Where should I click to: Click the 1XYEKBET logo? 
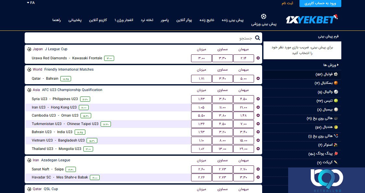pos(311,19)
